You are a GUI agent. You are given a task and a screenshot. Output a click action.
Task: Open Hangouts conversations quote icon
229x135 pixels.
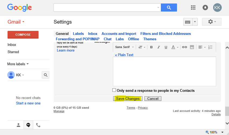[x=28, y=125]
